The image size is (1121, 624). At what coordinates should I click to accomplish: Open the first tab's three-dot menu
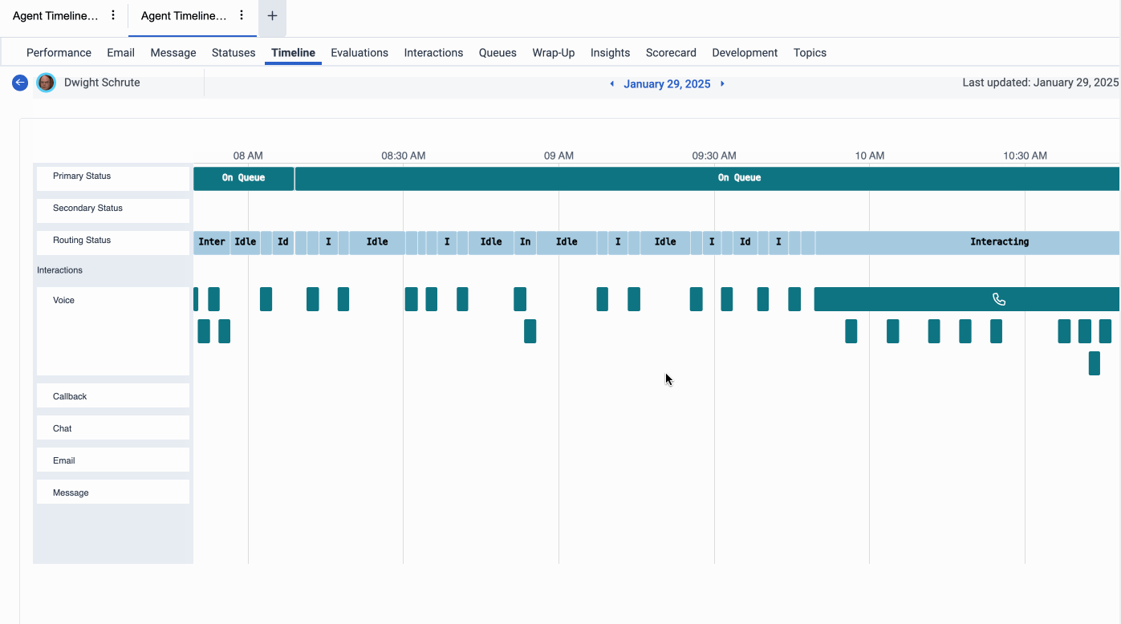coord(113,15)
